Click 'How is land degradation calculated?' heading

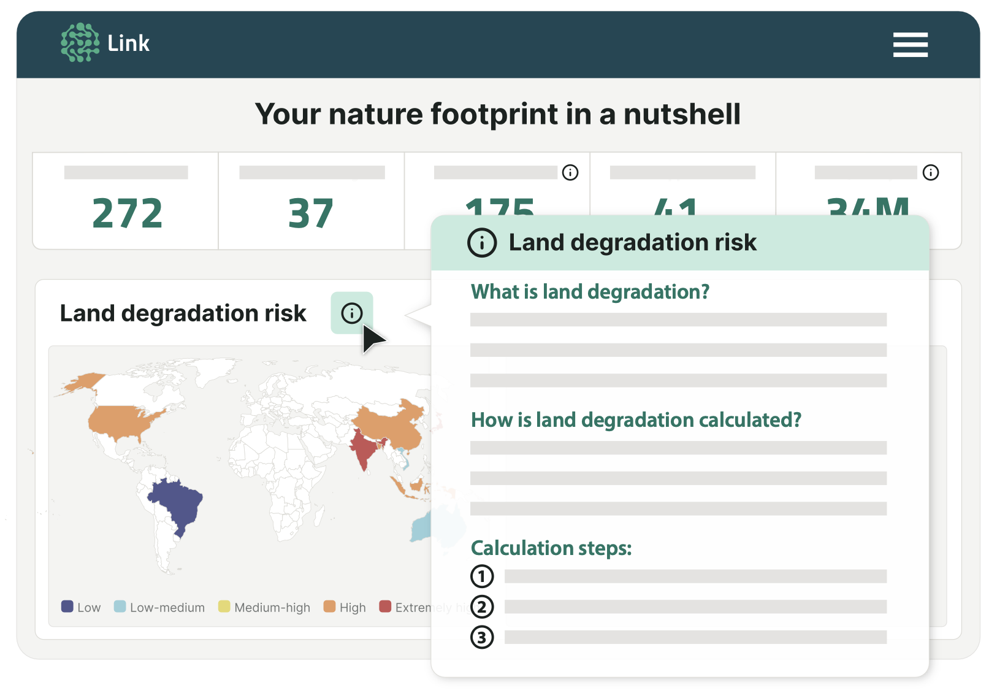coord(636,420)
